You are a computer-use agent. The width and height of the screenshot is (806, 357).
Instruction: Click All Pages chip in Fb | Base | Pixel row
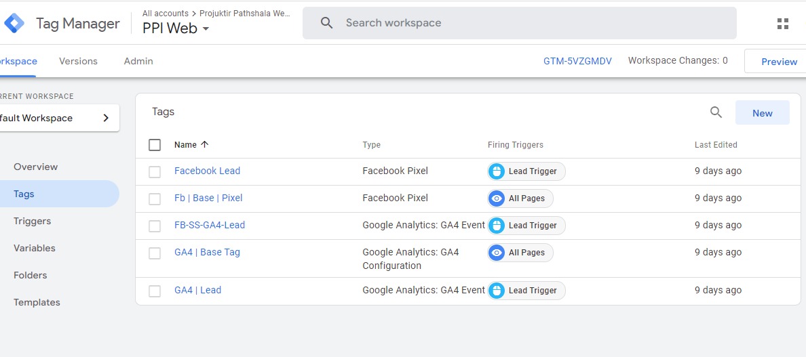tap(520, 198)
